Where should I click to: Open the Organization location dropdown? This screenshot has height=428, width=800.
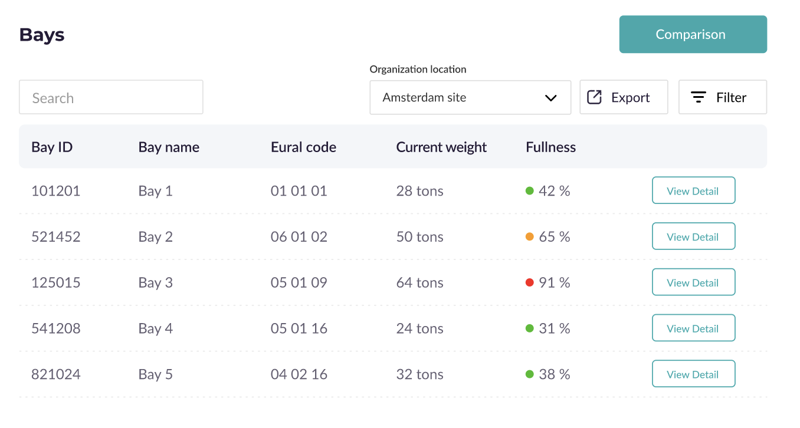470,97
